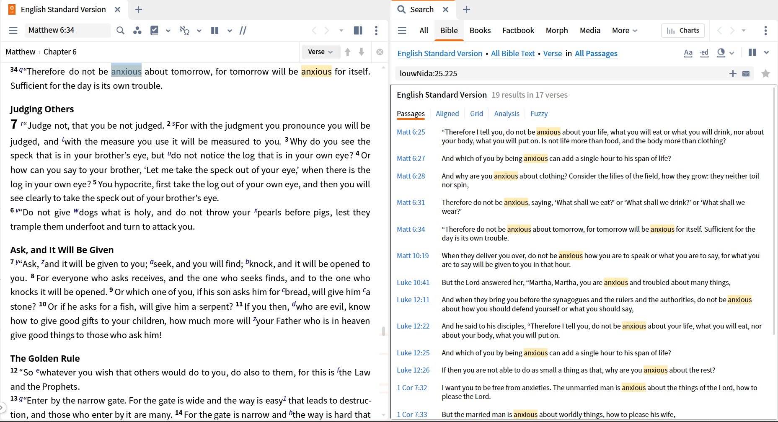Select the Matthew breadcrumb
Screen dimensions: 778x422
pos(21,52)
